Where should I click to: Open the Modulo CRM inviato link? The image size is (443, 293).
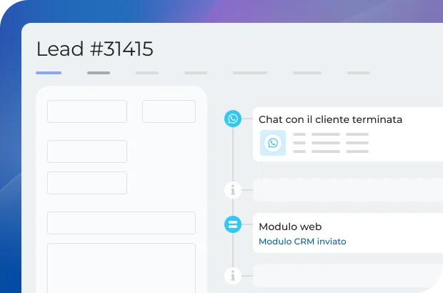(302, 242)
